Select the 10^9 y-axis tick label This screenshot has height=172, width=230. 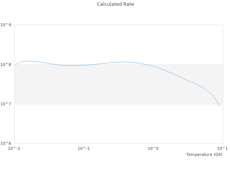[x=6, y=25]
